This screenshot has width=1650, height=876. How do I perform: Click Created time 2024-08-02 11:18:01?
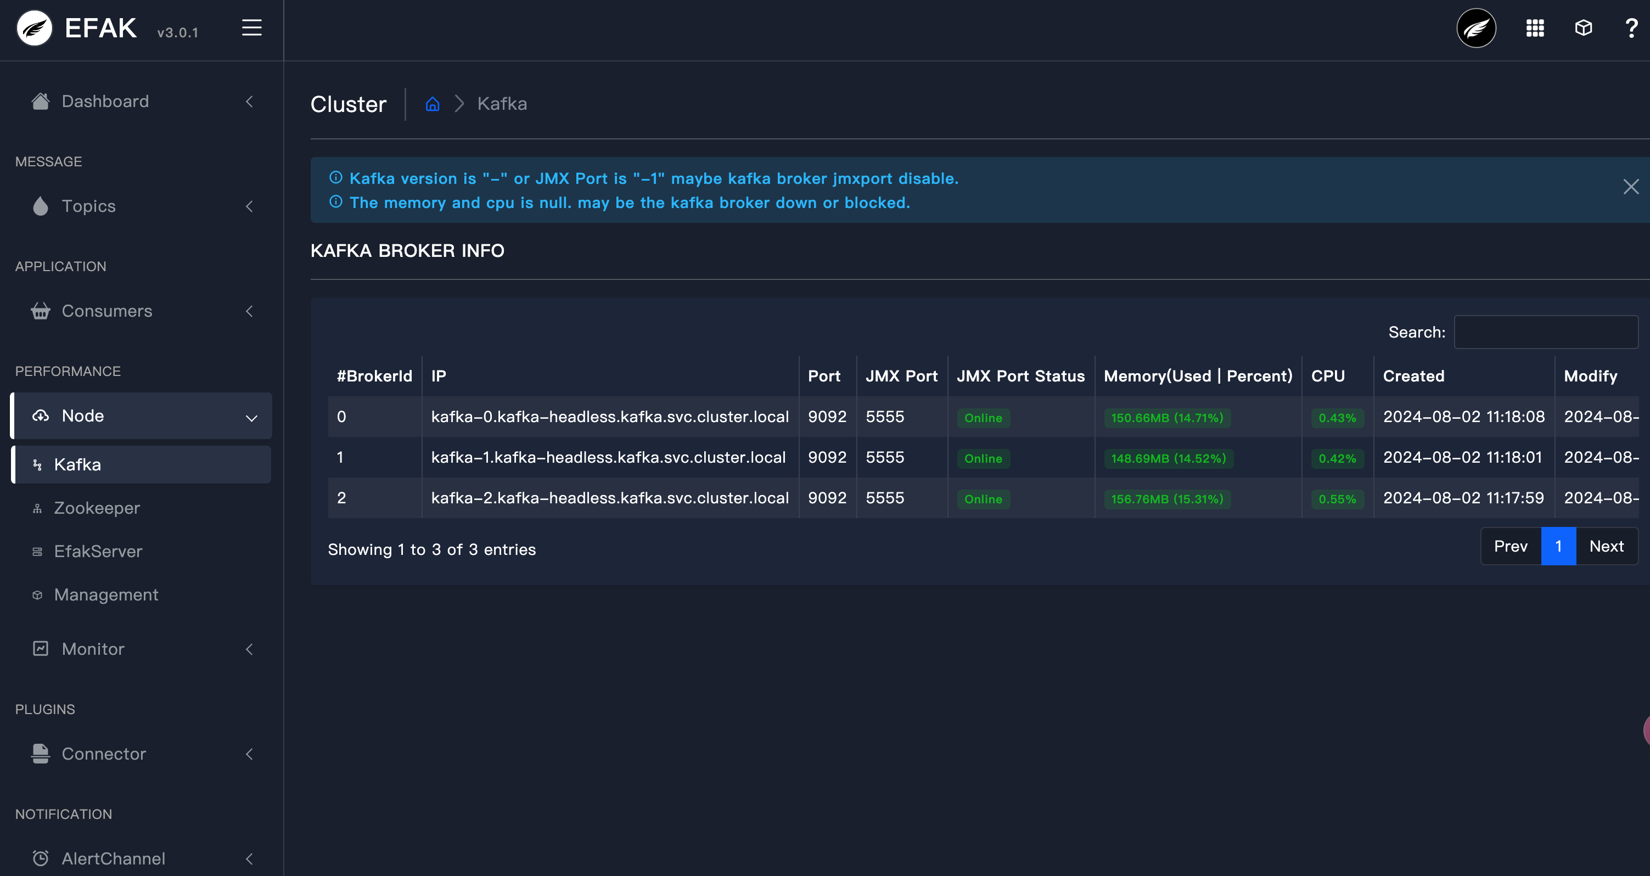[1462, 457]
